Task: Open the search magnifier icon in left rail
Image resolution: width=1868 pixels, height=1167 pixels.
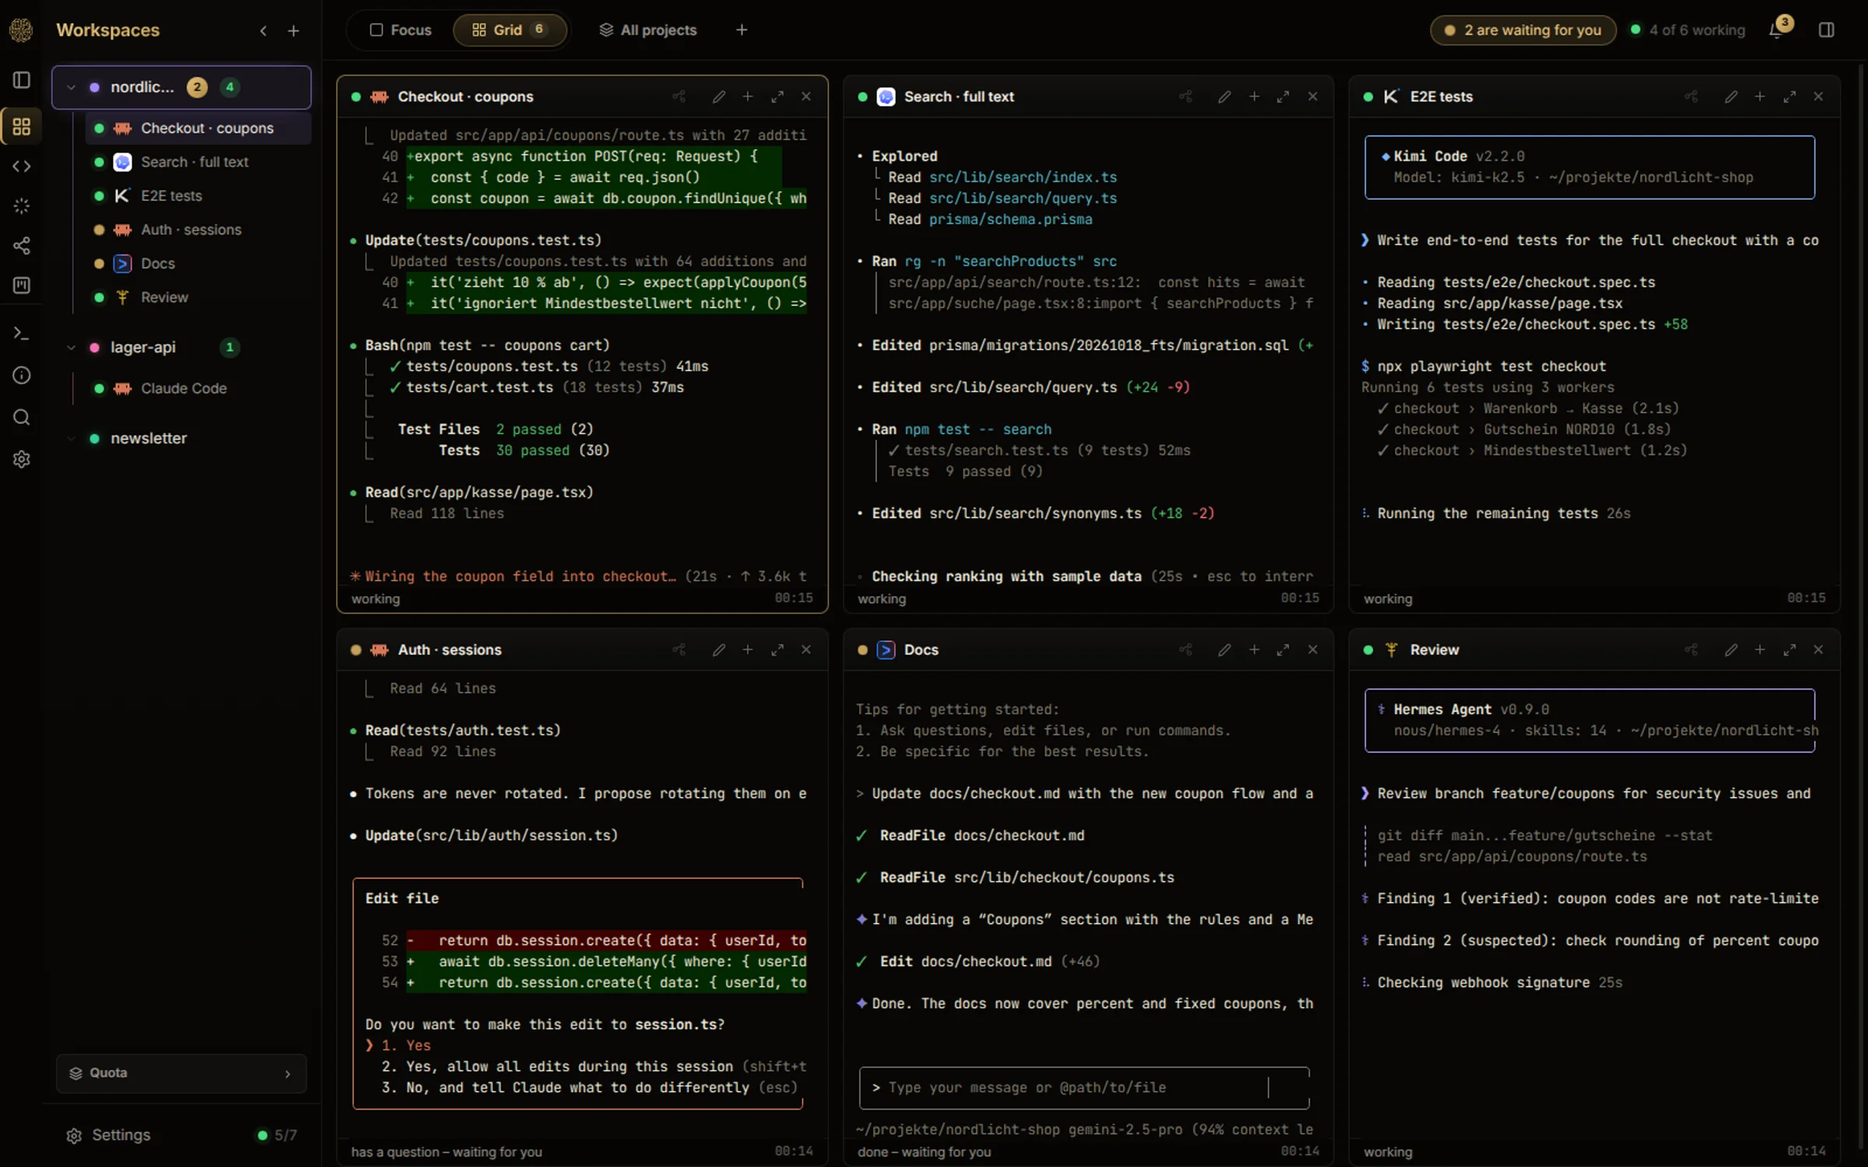Action: pyautogui.click(x=22, y=418)
